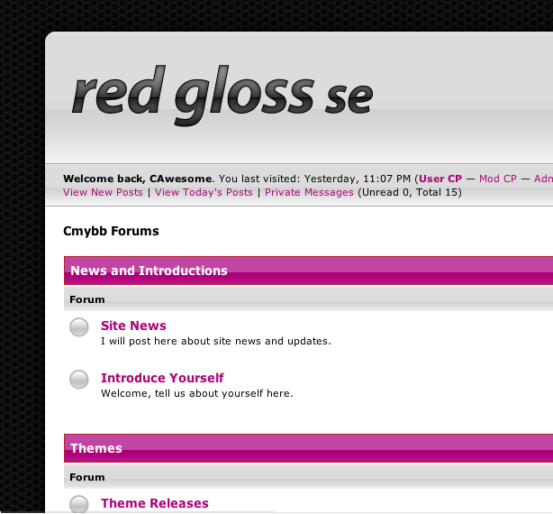
Task: Go to the Mod CP page
Action: point(497,179)
